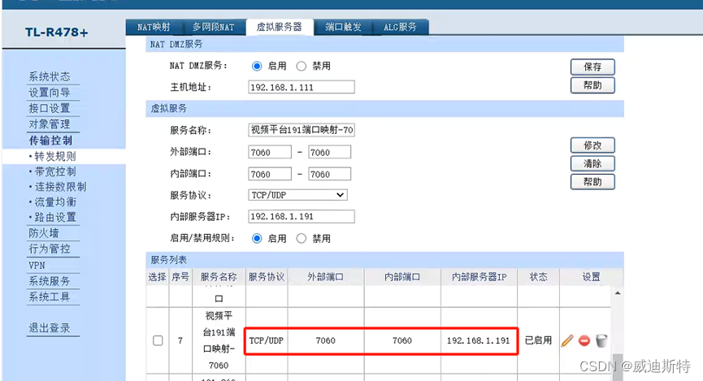Viewport: 703px width, 381px height.
Task: Click the 服务协议 column header
Action: pos(267,277)
